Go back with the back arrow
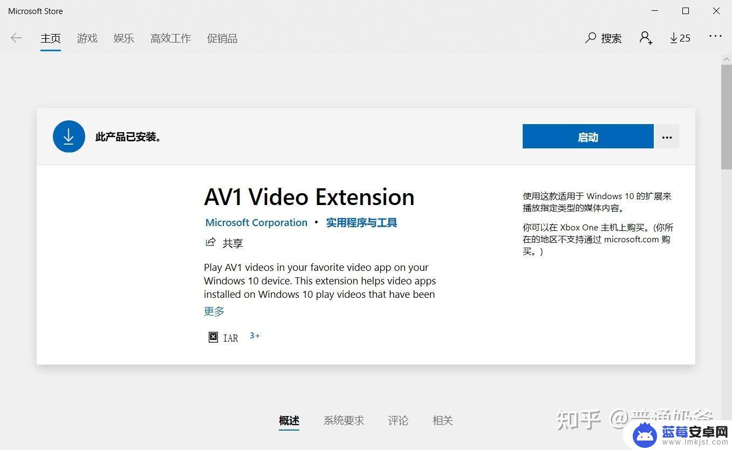This screenshot has width=732, height=450. pyautogui.click(x=16, y=38)
